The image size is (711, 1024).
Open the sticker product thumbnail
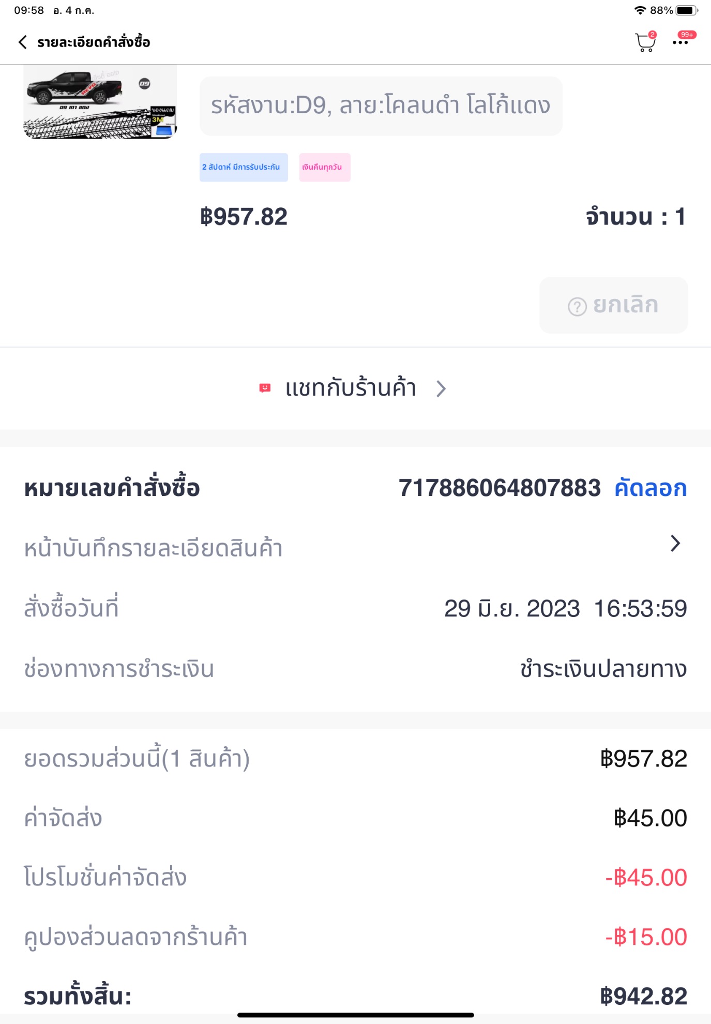point(100,102)
